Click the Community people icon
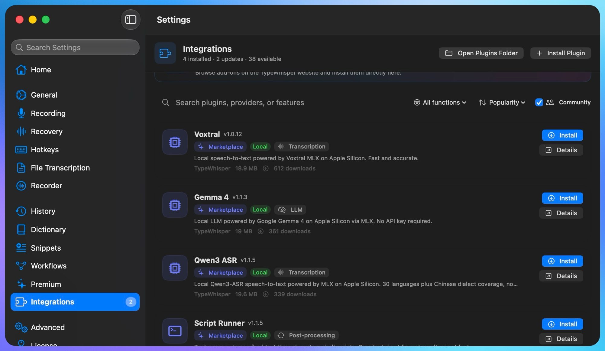The width and height of the screenshot is (605, 351). tap(550, 102)
